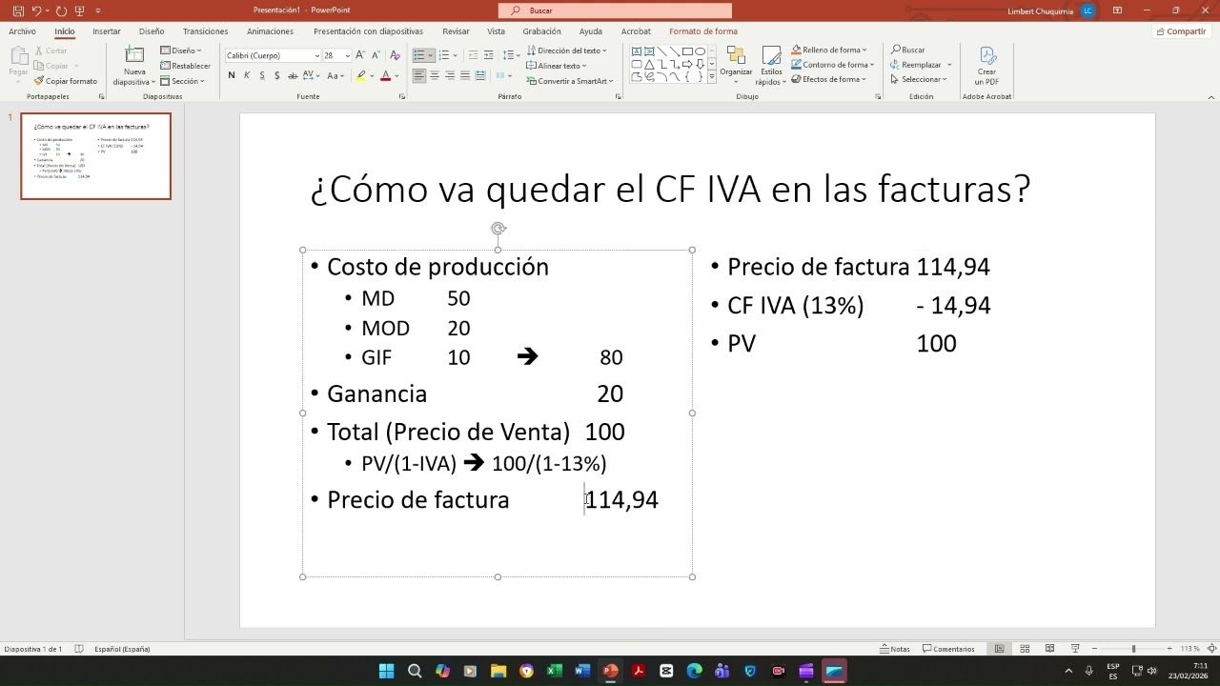Viewport: 1220px width, 686px height.
Task: Open Windows Start menu
Action: tap(387, 671)
